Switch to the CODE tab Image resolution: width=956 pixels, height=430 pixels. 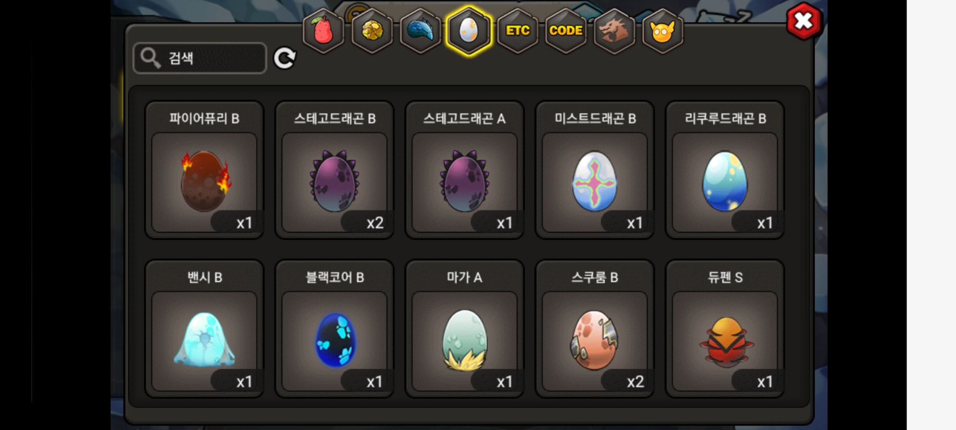[x=566, y=31]
